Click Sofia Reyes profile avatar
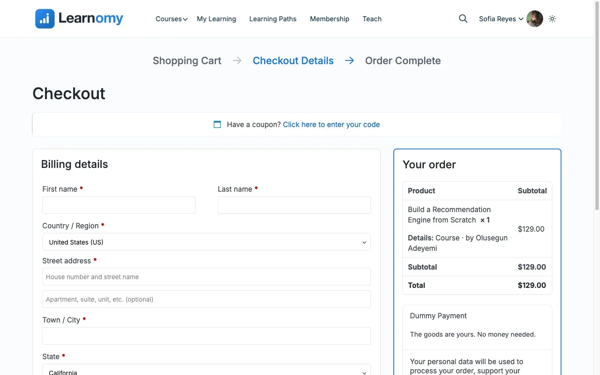Viewport: 600px width, 375px height. 535,19
